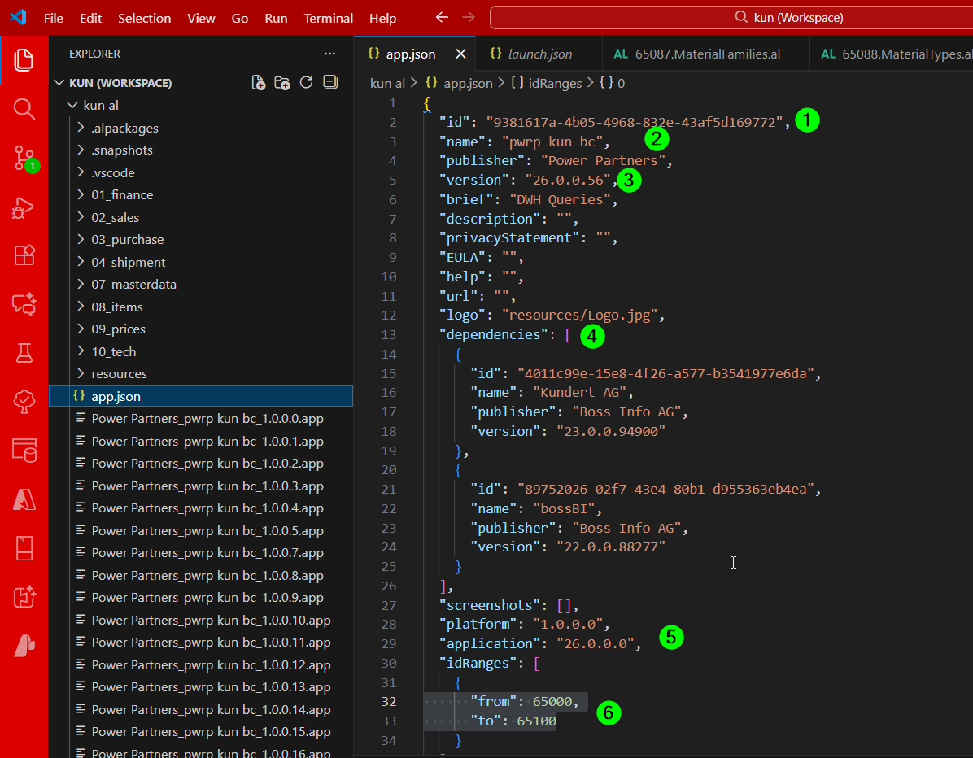973x758 pixels.
Task: Open the Azure view in activity bar
Action: pos(24,499)
